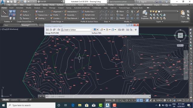
Task: Select the Stretch tool
Action: coord(121,18)
